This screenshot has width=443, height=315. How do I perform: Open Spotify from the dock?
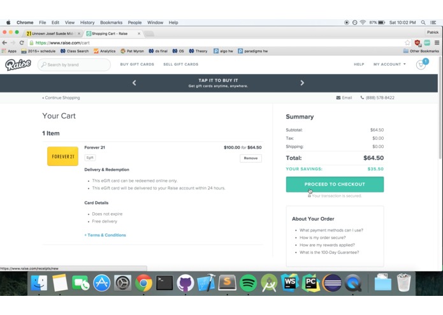248,282
